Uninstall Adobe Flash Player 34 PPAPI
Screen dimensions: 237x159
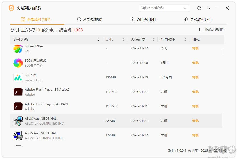coord(195,106)
